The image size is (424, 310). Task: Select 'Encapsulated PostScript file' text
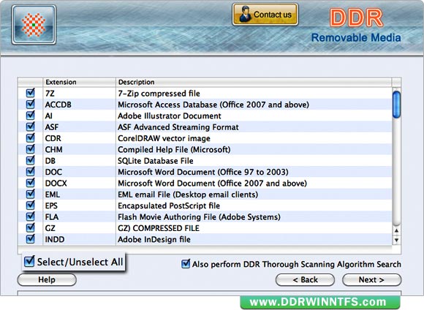click(169, 205)
